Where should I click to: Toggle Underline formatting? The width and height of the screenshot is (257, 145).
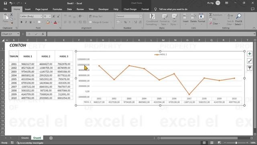(x=31, y=22)
